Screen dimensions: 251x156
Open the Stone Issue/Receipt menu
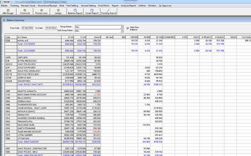[47, 5]
